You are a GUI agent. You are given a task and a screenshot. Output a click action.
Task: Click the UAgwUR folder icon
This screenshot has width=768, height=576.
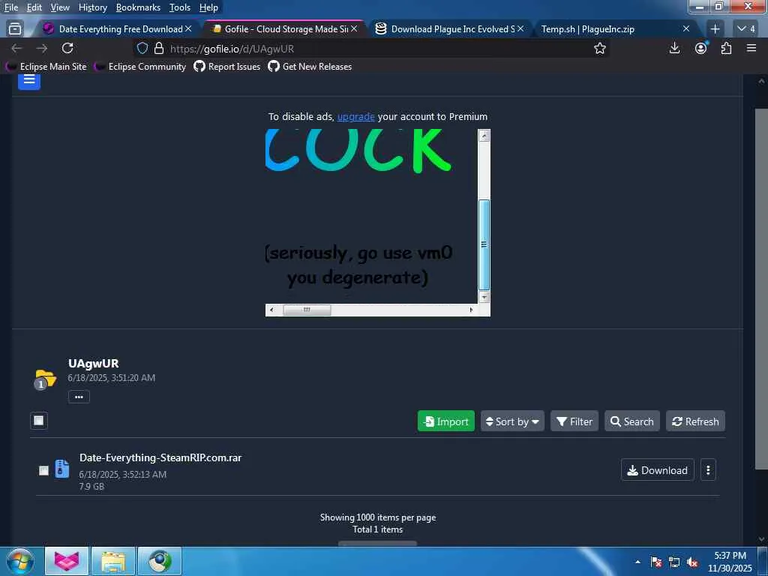pyautogui.click(x=45, y=379)
